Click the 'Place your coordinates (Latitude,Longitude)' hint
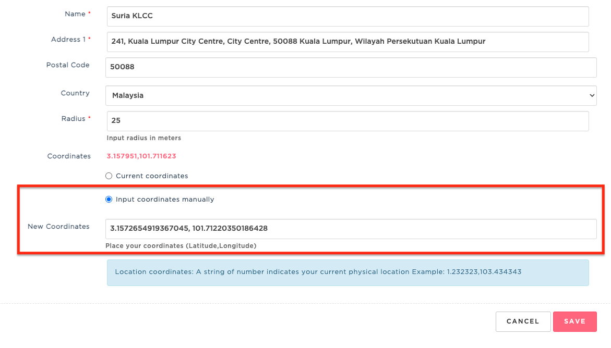 pyautogui.click(x=181, y=245)
